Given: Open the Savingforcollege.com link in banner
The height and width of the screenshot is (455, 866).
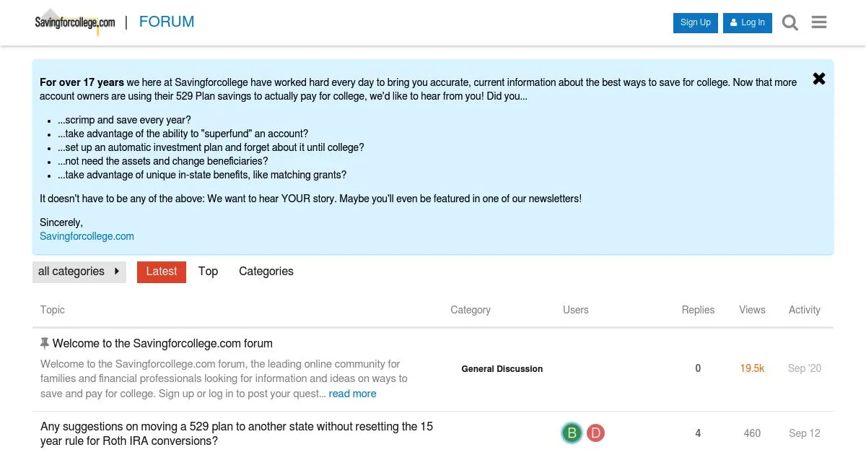Looking at the screenshot, I should coord(87,236).
